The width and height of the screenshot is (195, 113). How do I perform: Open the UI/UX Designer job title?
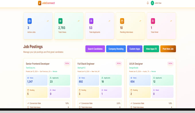tap(136, 64)
